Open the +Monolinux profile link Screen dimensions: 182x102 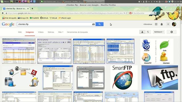pyautogui.click(x=148, y=24)
